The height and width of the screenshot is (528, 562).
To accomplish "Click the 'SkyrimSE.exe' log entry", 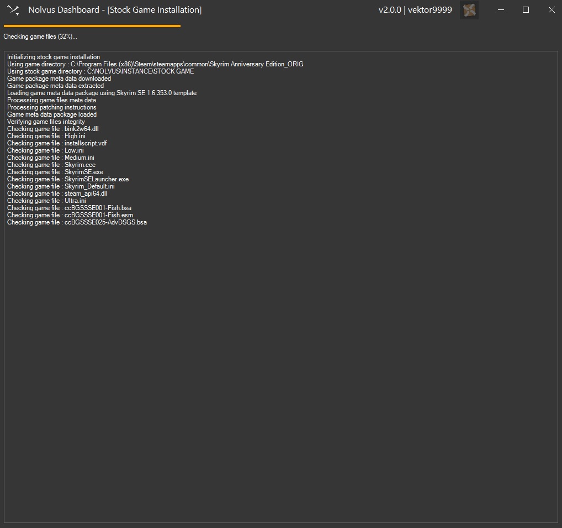I will 55,172.
